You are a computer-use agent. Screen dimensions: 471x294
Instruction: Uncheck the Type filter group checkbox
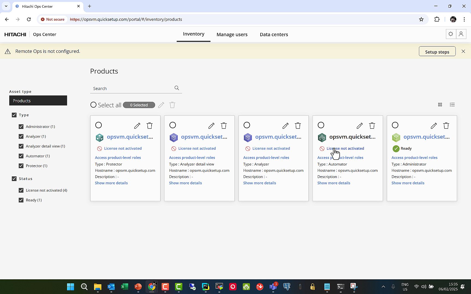click(14, 115)
